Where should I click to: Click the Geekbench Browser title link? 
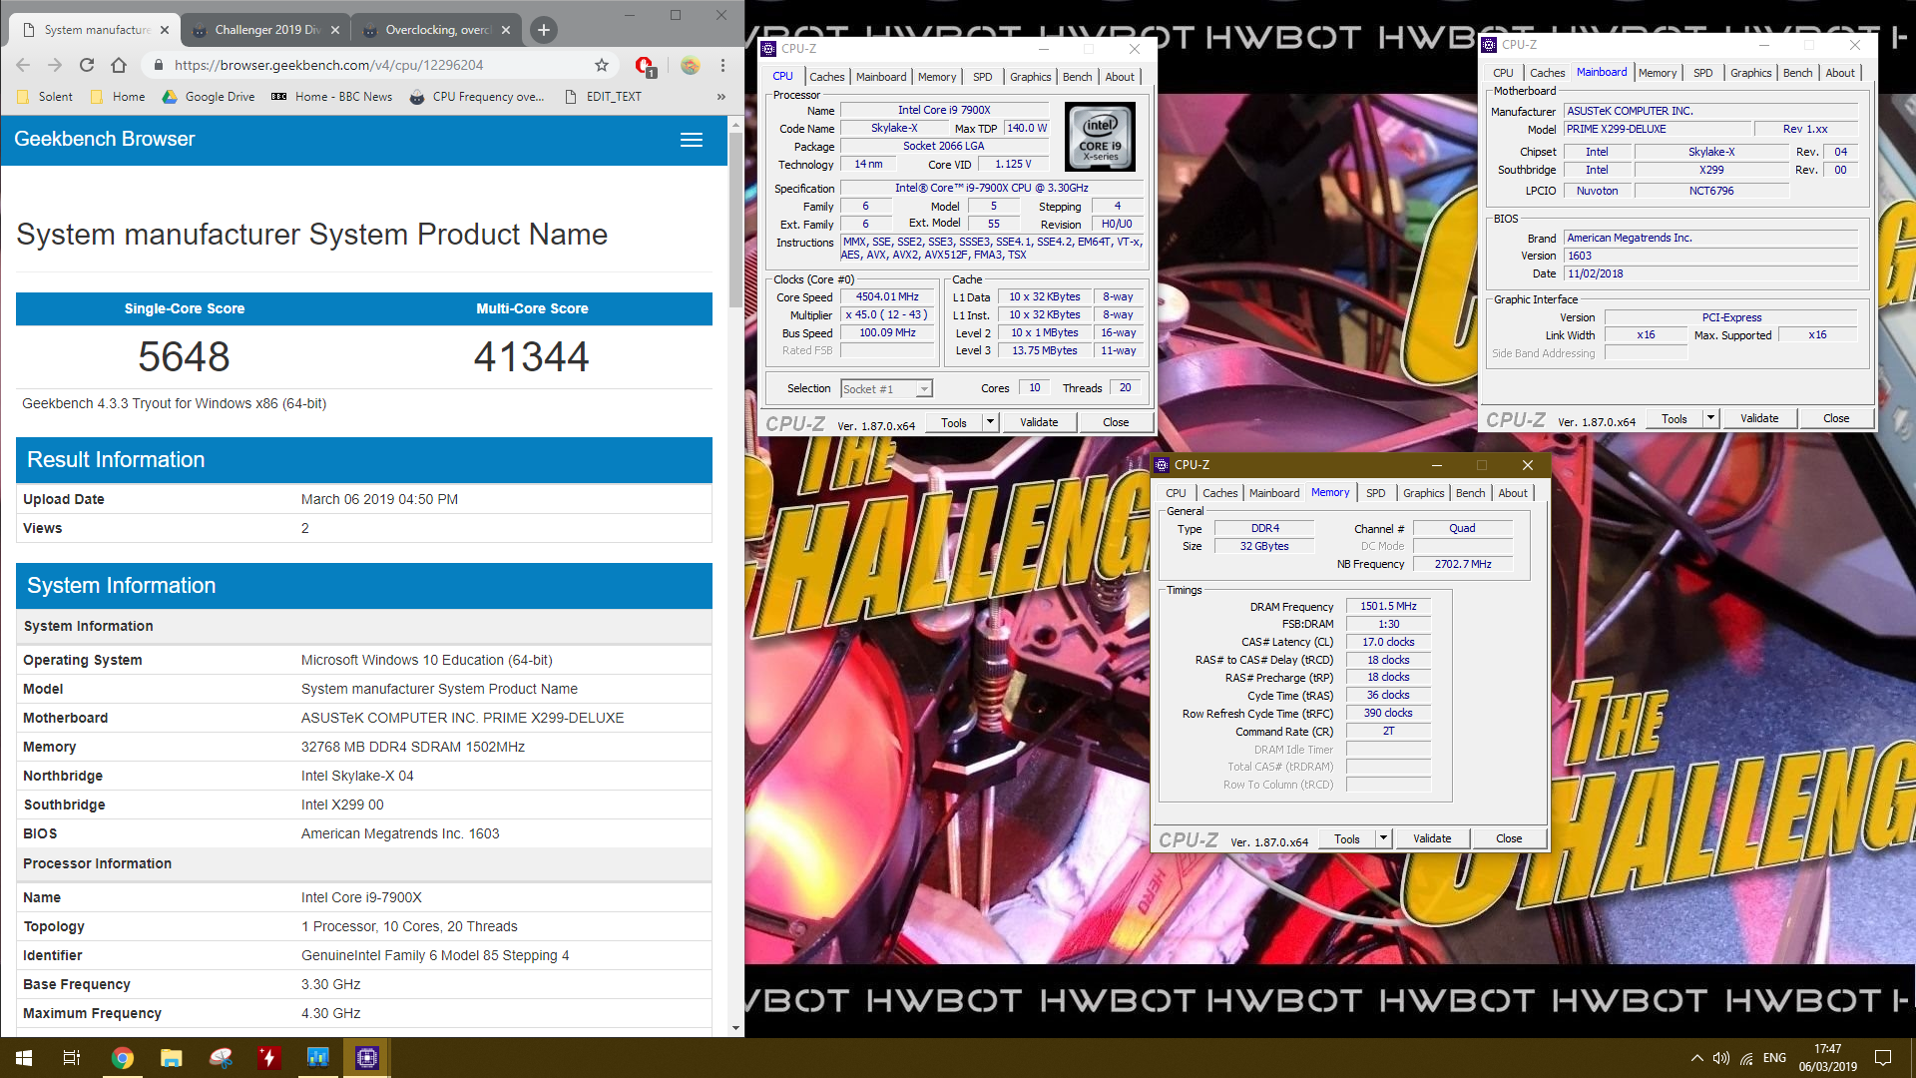tap(105, 139)
